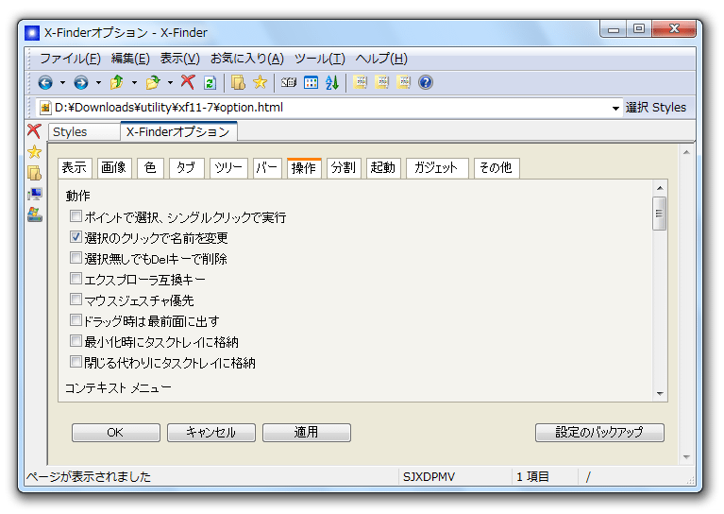Viewport: 724px width, 514px height.
Task: Click the star icon in left sidebar
Action: [x=34, y=151]
